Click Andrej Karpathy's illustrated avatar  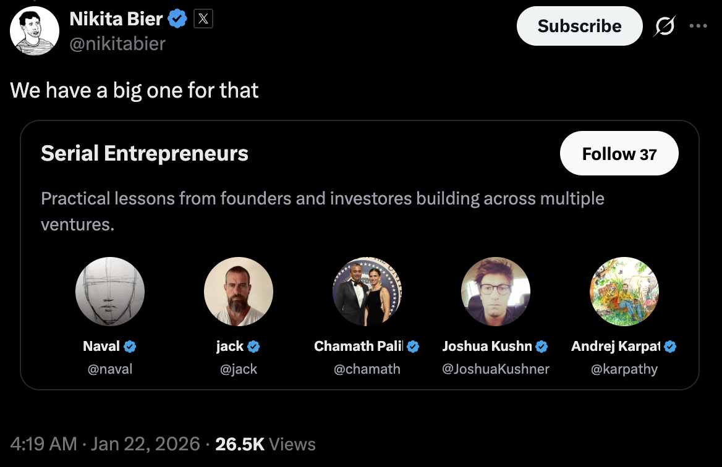point(624,292)
